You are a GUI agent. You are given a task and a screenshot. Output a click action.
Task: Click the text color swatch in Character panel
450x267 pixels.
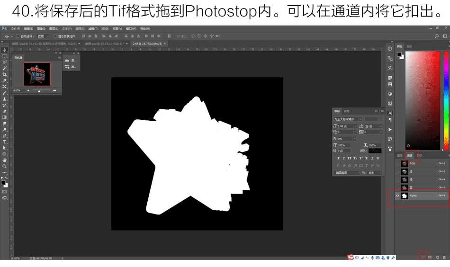375,151
